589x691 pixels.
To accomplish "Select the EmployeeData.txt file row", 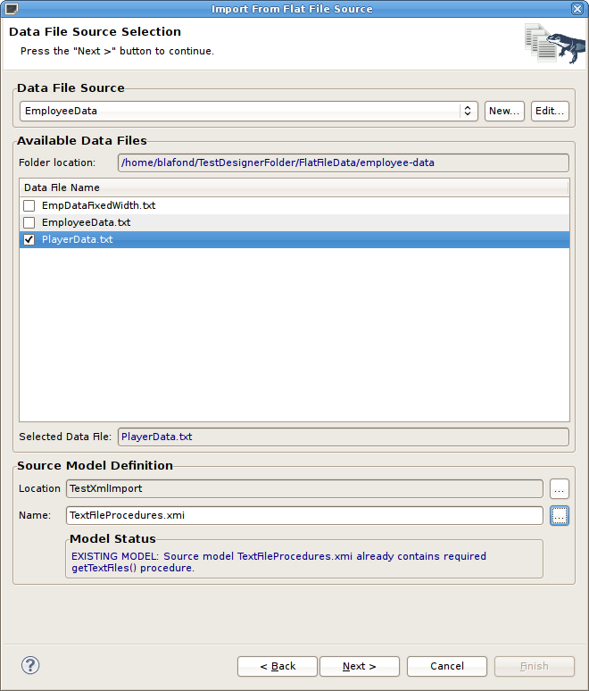I will click(294, 222).
